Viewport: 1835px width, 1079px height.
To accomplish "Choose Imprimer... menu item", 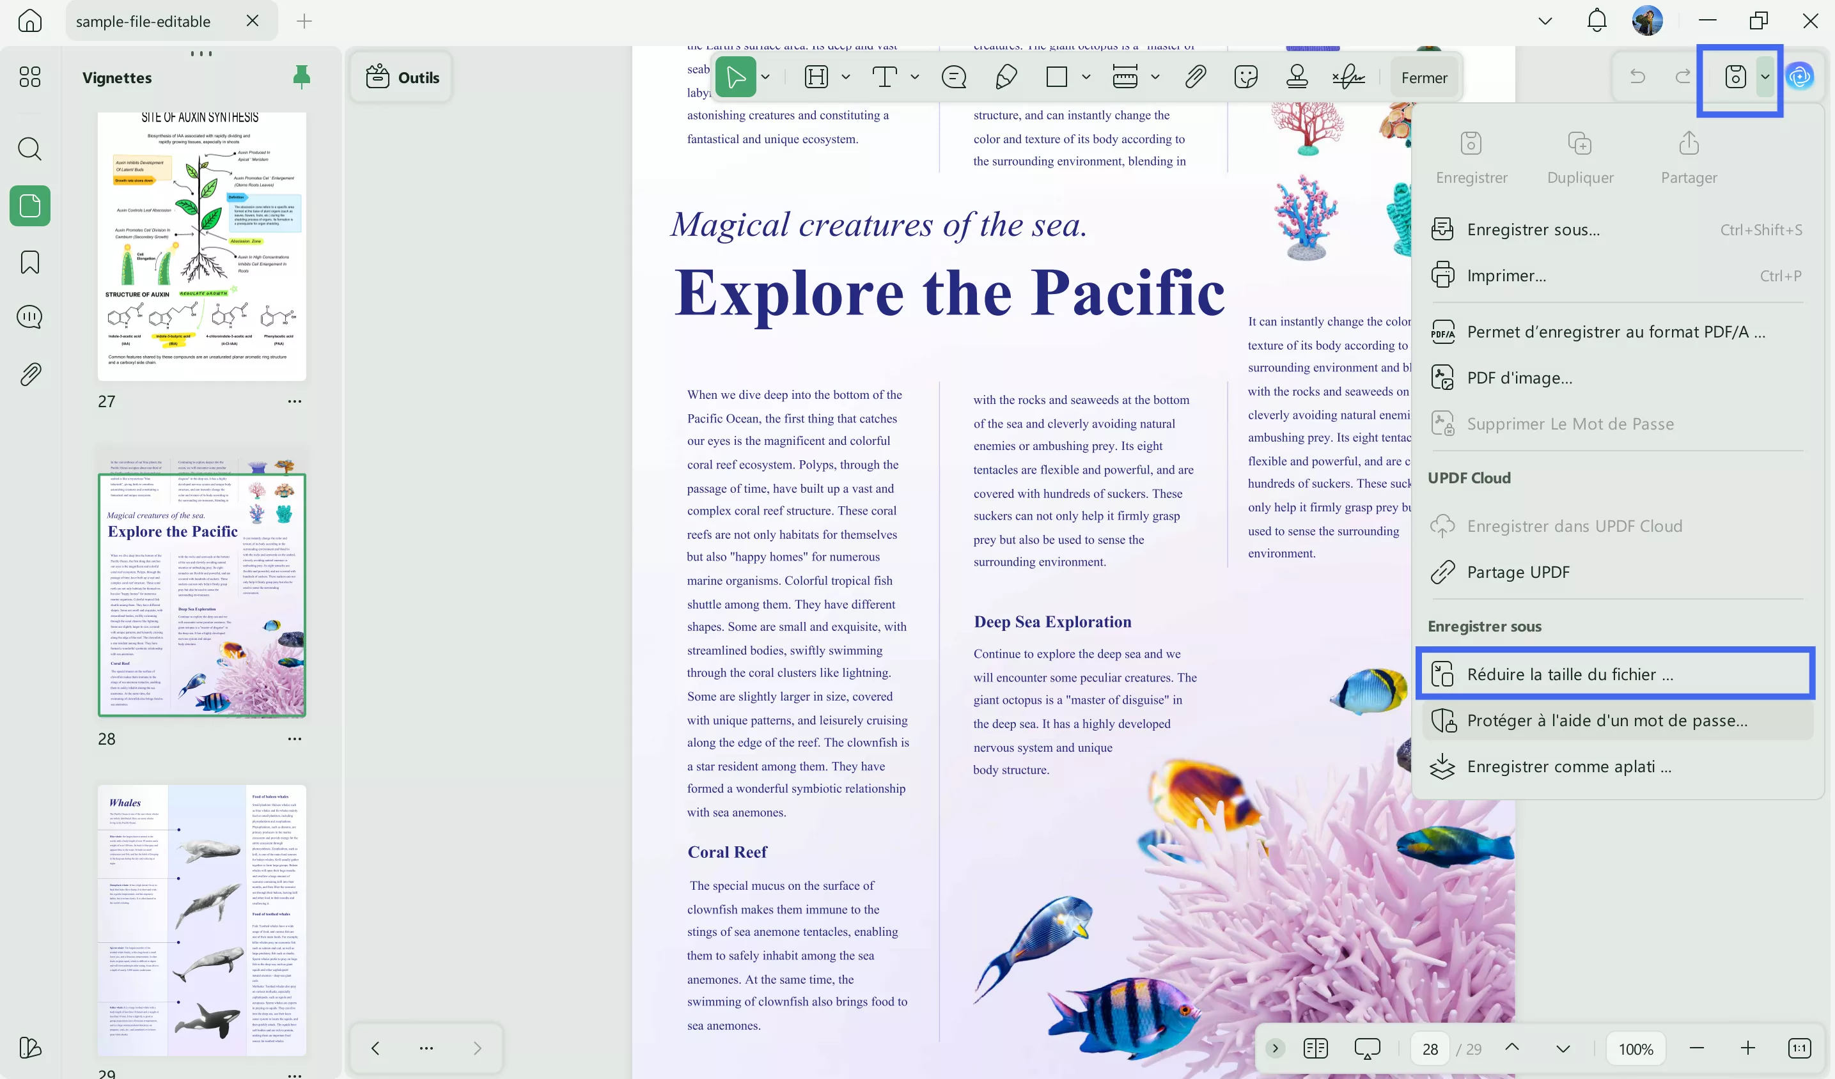I will 1616,276.
